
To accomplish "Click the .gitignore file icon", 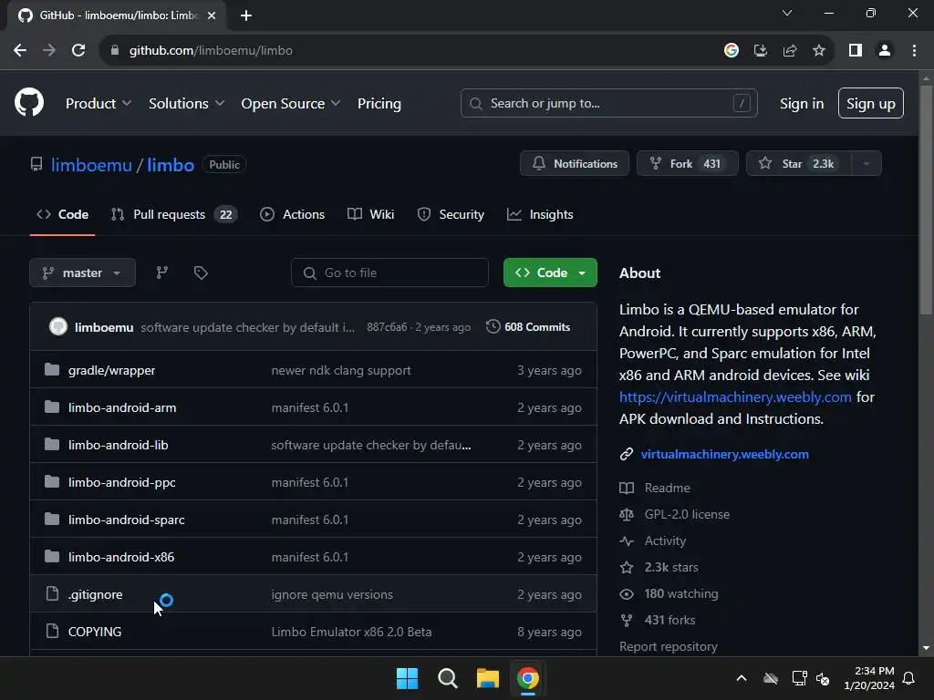I will tap(52, 593).
